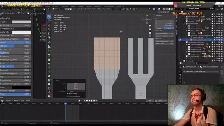Open the Playback dropdown in timeline
Viewport: 224px width, 126px height.
tap(9, 101)
